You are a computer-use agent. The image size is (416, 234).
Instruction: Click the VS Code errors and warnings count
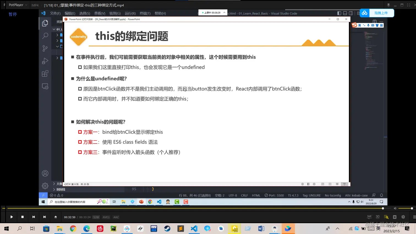click(56, 196)
